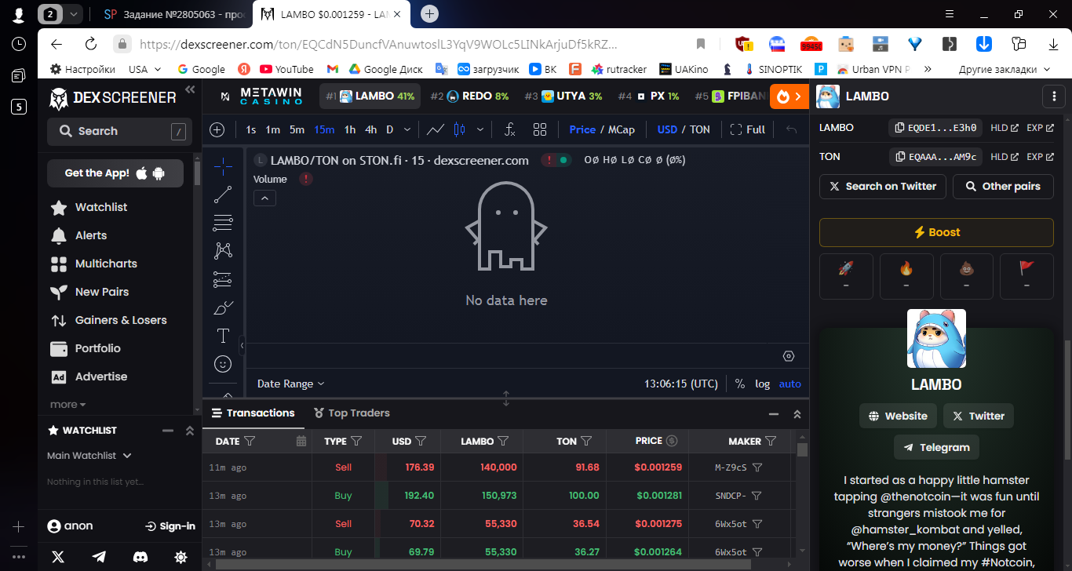Click the yellow Boost button
Screen dimensions: 1072x571
pyautogui.click(x=936, y=232)
